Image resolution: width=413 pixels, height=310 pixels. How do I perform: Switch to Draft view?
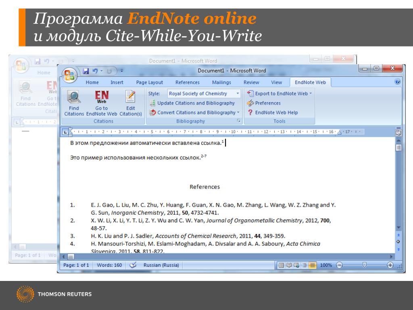tap(312, 265)
